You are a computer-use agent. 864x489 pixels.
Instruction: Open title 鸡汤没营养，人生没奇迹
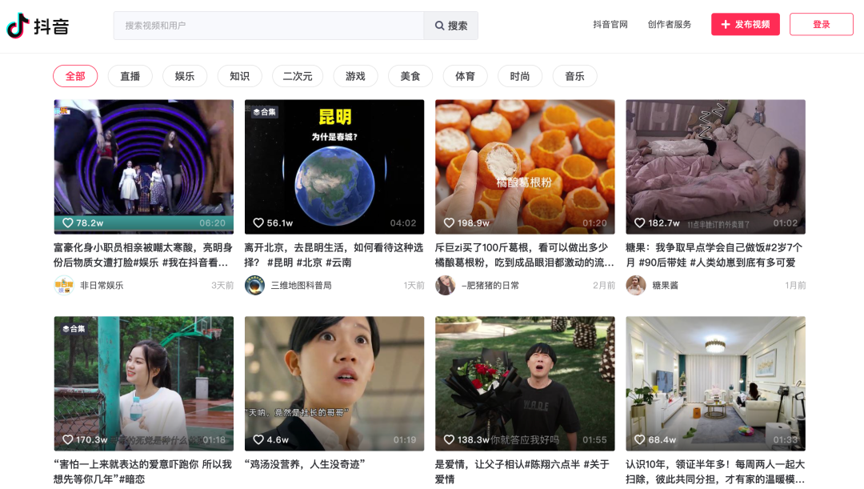pyautogui.click(x=305, y=464)
